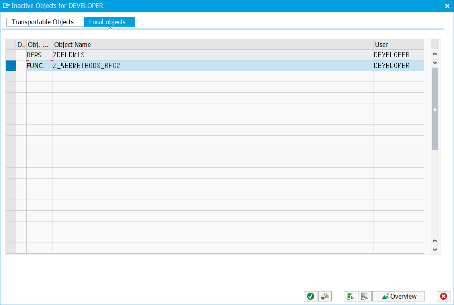Select the REPS object type cell

(x=39, y=55)
